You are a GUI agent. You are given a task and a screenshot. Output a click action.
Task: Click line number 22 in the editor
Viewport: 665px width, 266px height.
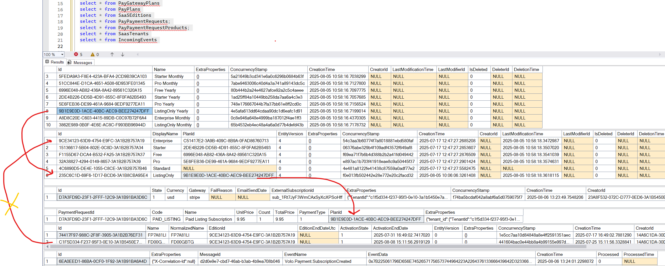coord(60,46)
